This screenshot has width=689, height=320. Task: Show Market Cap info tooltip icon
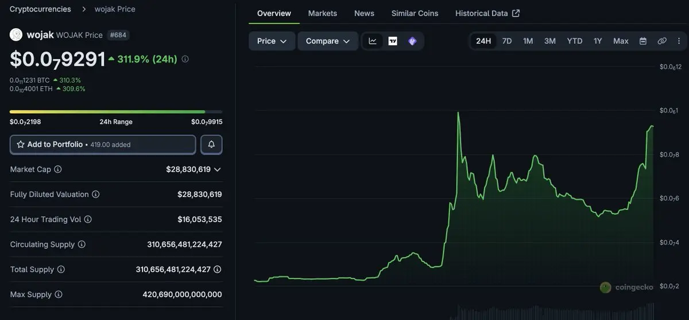[58, 169]
